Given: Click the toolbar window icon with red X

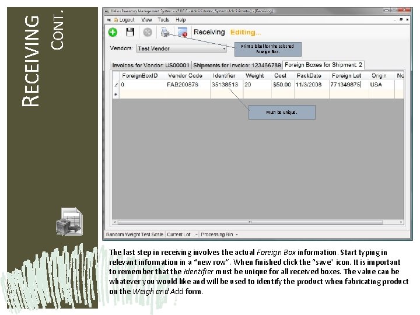Looking at the screenshot, I should click(x=183, y=33).
